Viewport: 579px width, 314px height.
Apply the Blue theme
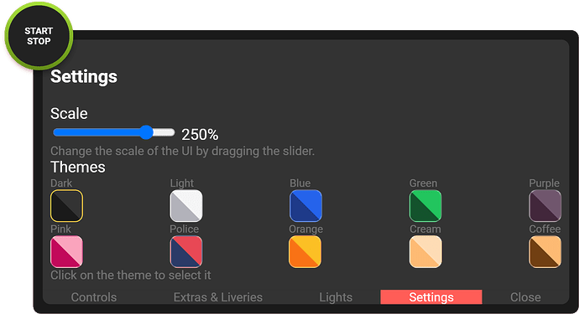click(x=305, y=206)
